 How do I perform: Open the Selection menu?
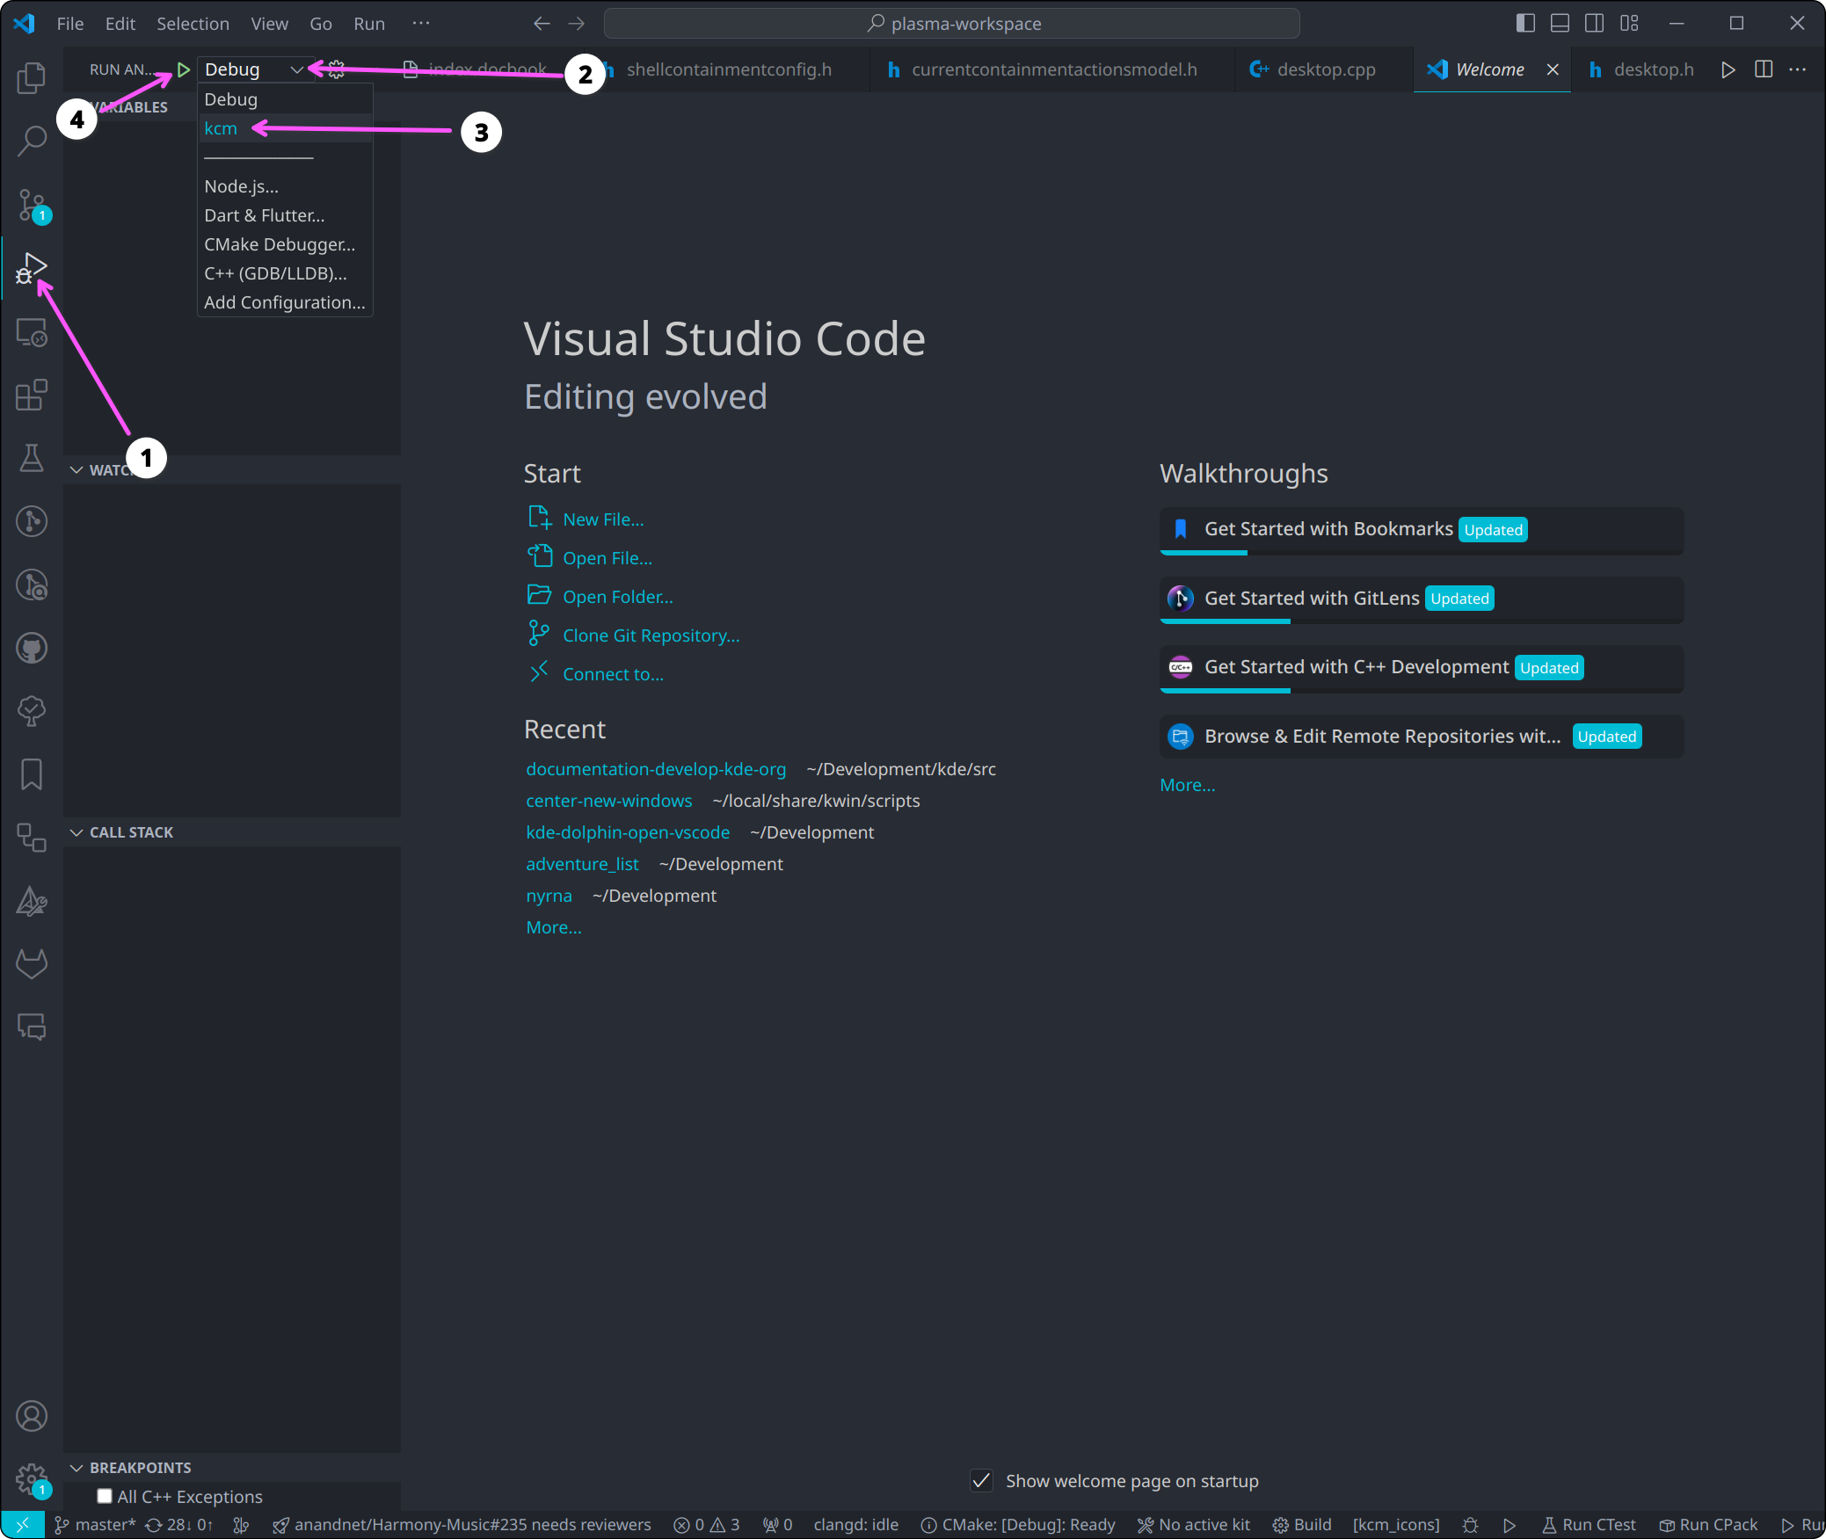click(193, 24)
